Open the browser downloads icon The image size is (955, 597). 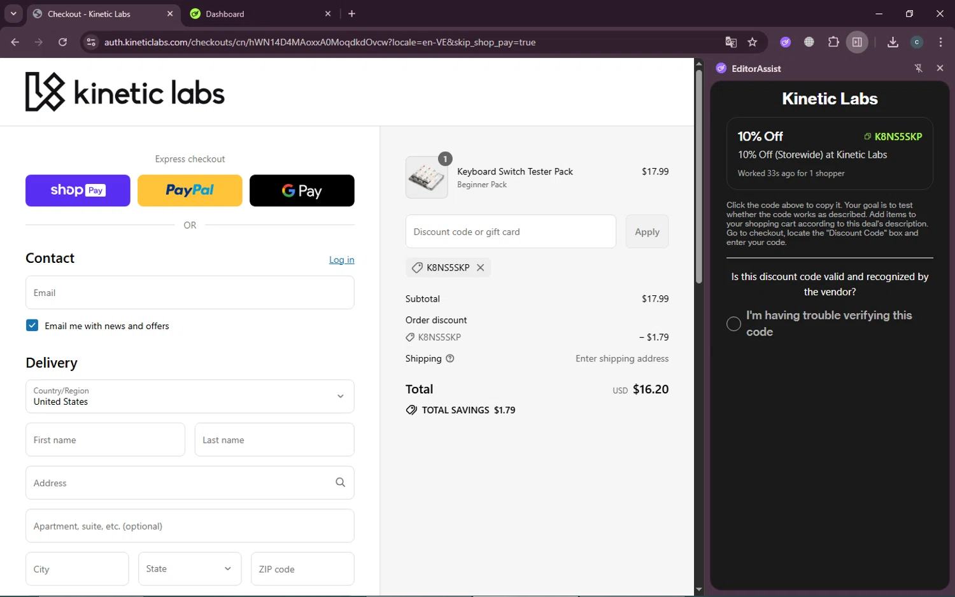point(893,42)
